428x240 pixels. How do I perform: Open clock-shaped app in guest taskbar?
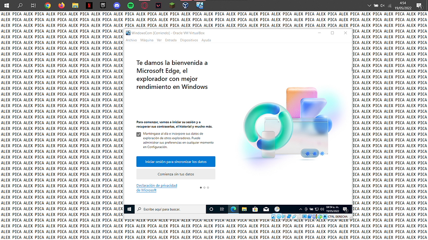(x=277, y=209)
